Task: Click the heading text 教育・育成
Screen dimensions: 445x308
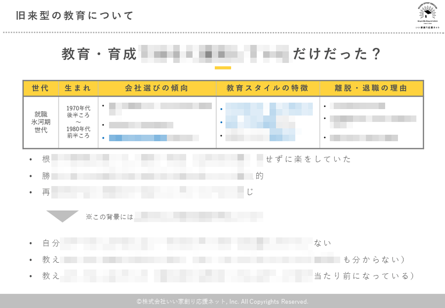Action: 99,54
